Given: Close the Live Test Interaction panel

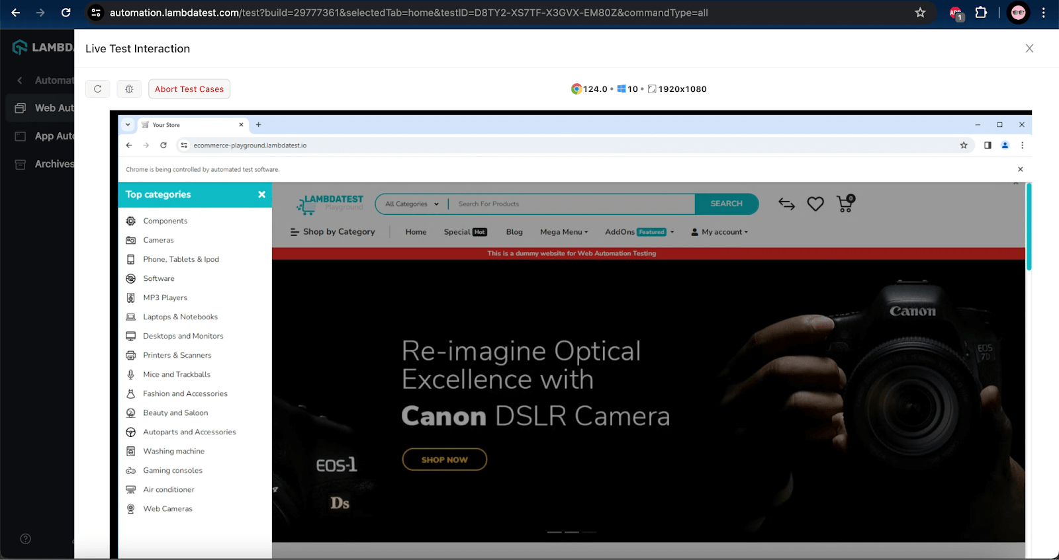Looking at the screenshot, I should (x=1029, y=48).
